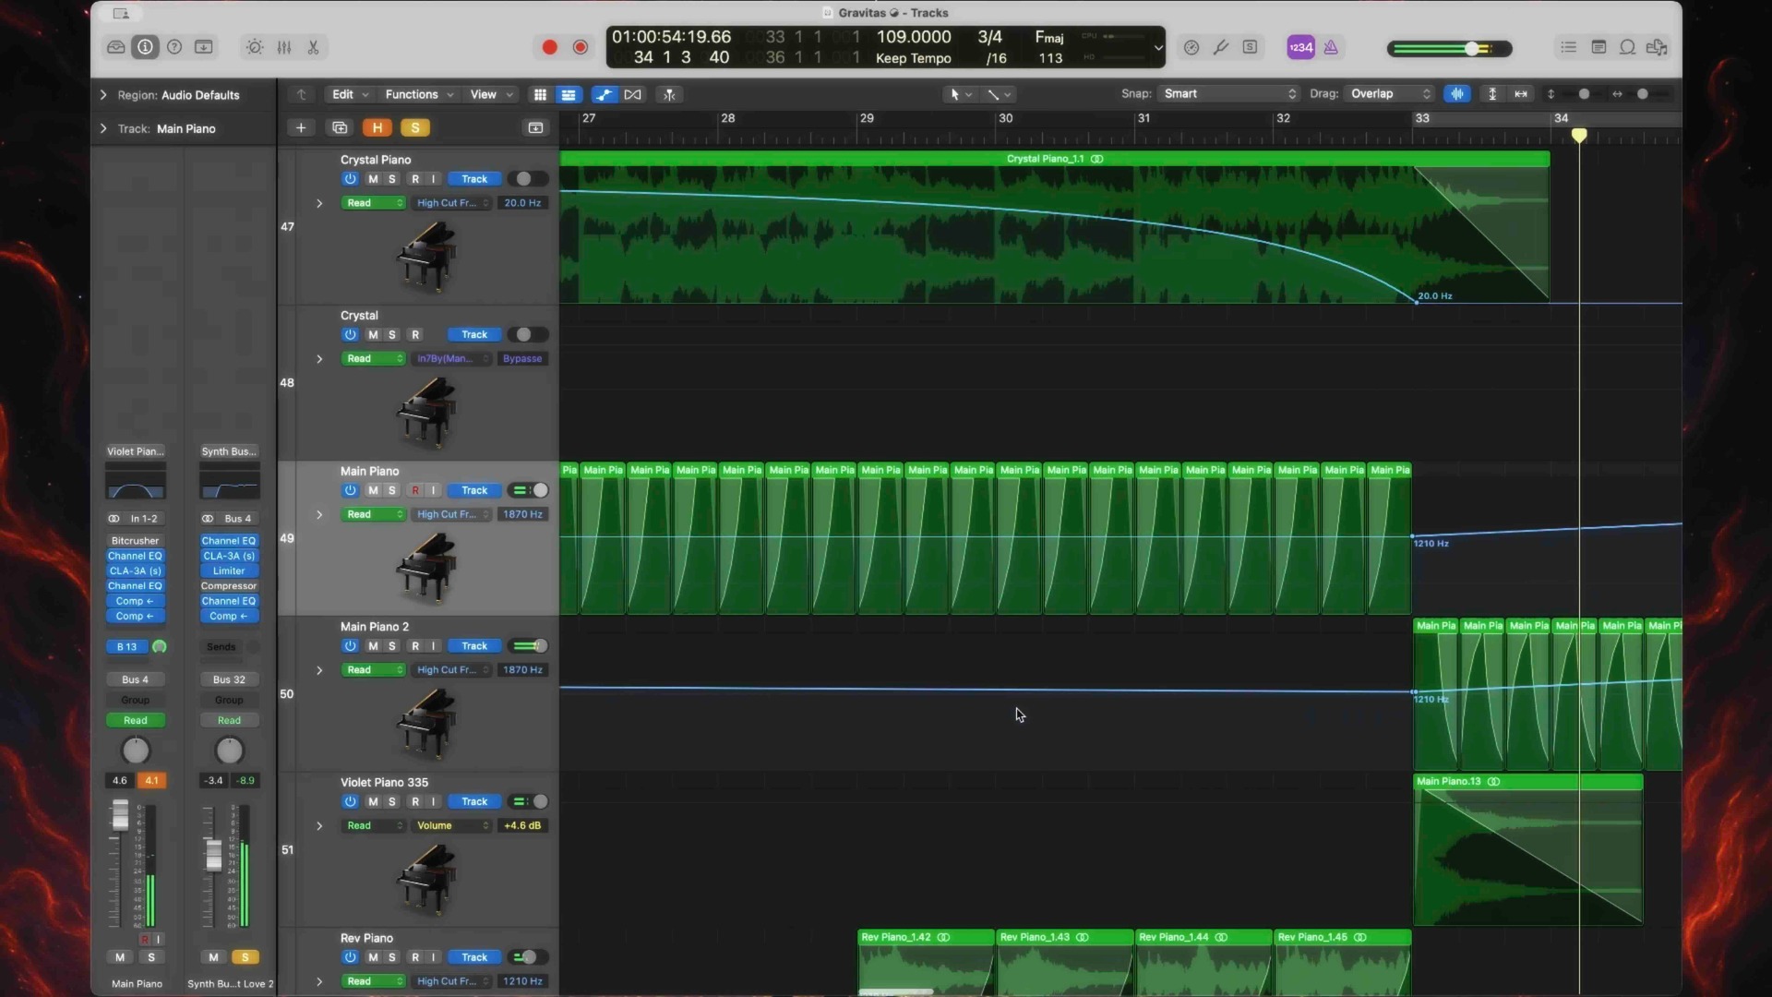Open the List Editors icon
This screenshot has width=1772, height=997.
[1568, 47]
